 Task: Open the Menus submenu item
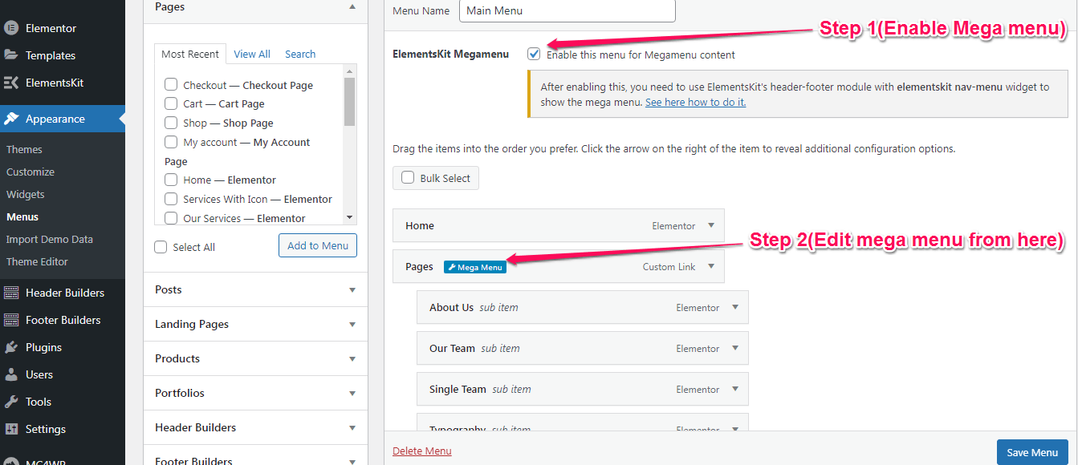[22, 216]
